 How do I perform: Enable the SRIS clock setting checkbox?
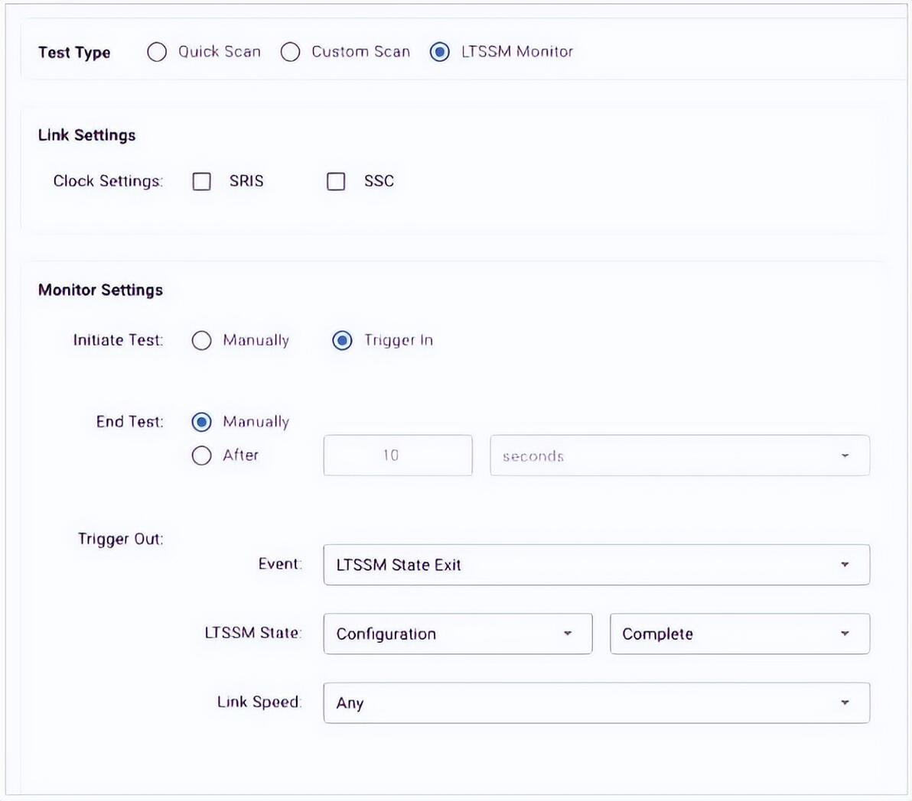[x=202, y=181]
